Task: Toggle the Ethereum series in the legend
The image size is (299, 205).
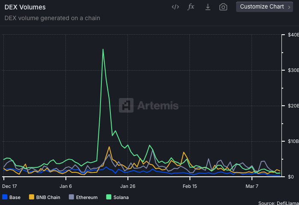Action: tap(87, 197)
